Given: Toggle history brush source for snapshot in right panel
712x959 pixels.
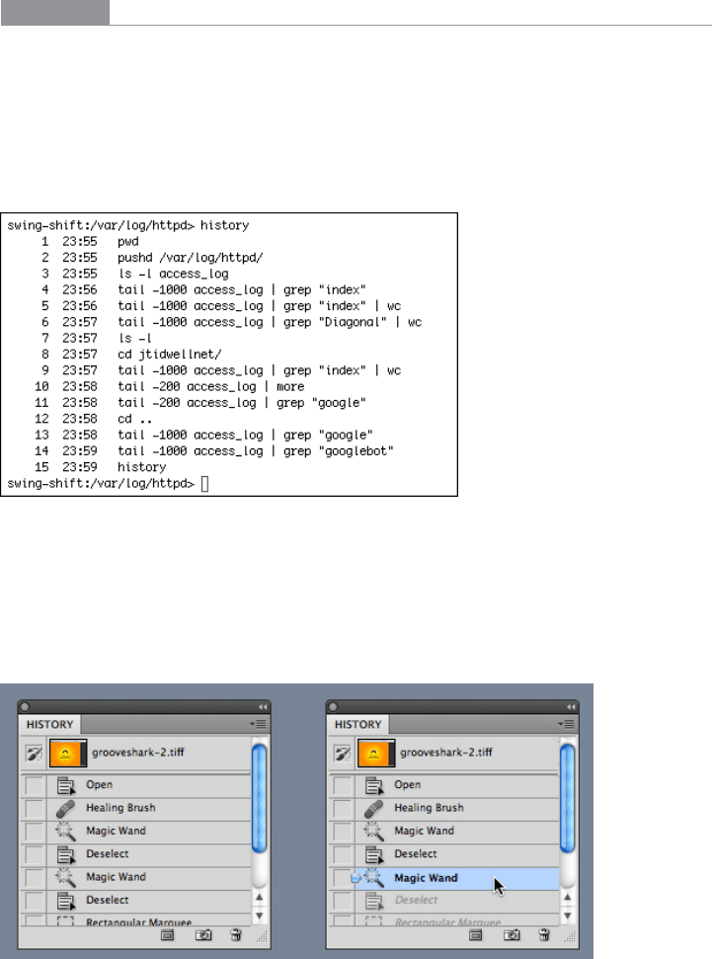Looking at the screenshot, I should point(343,753).
